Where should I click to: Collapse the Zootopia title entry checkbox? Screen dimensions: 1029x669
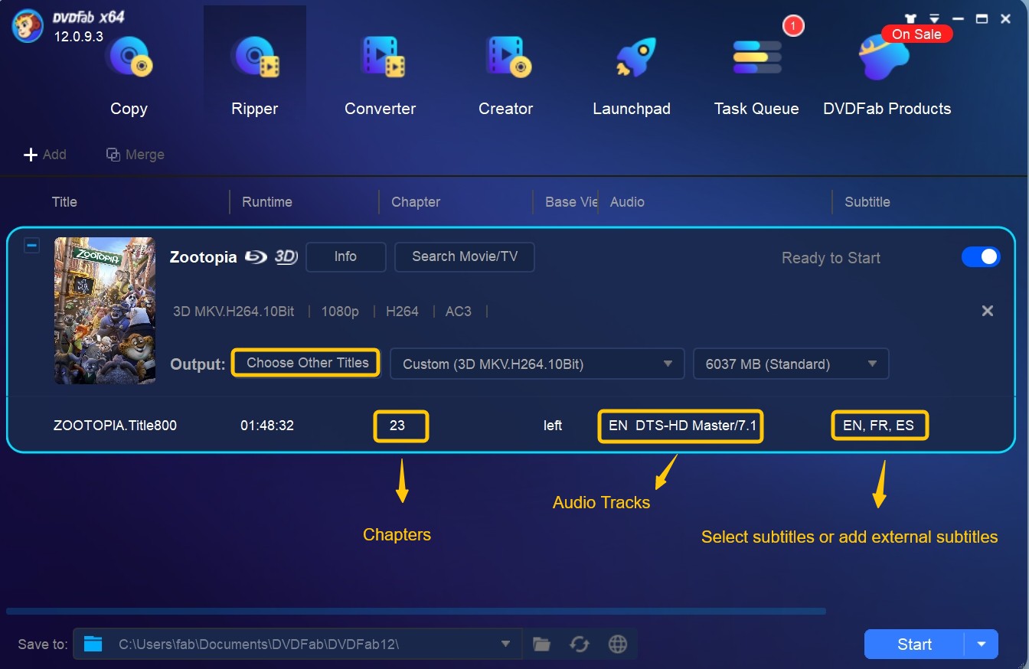pos(31,246)
